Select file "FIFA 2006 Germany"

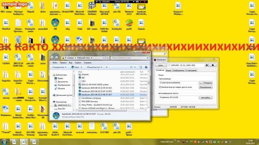89,101
